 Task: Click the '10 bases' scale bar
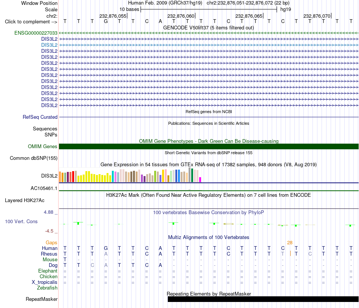click(x=209, y=9)
